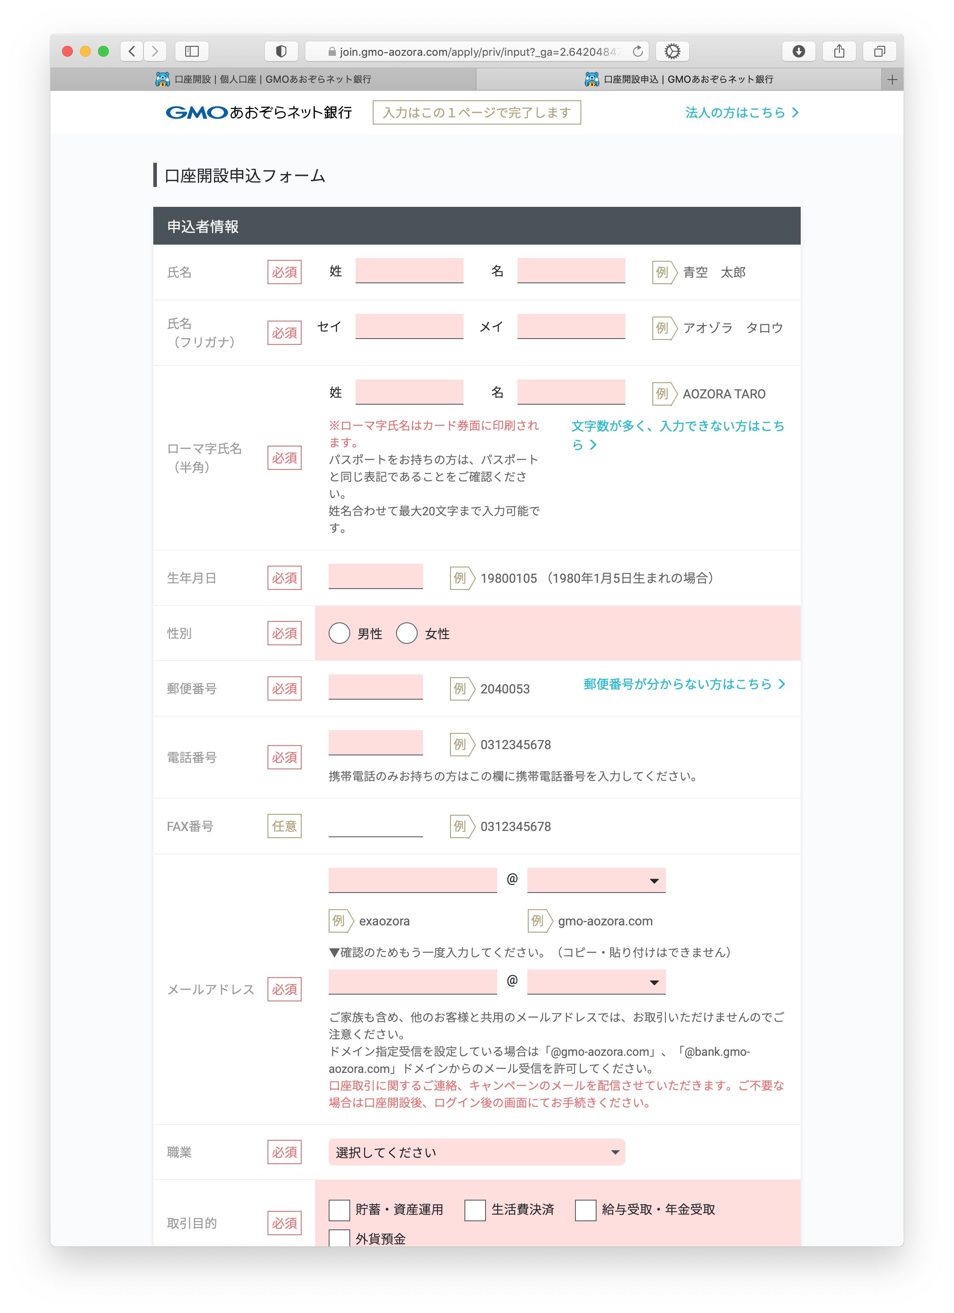This screenshot has height=1313, width=954.
Task: Open confirmation email domain dropdown
Action: (596, 982)
